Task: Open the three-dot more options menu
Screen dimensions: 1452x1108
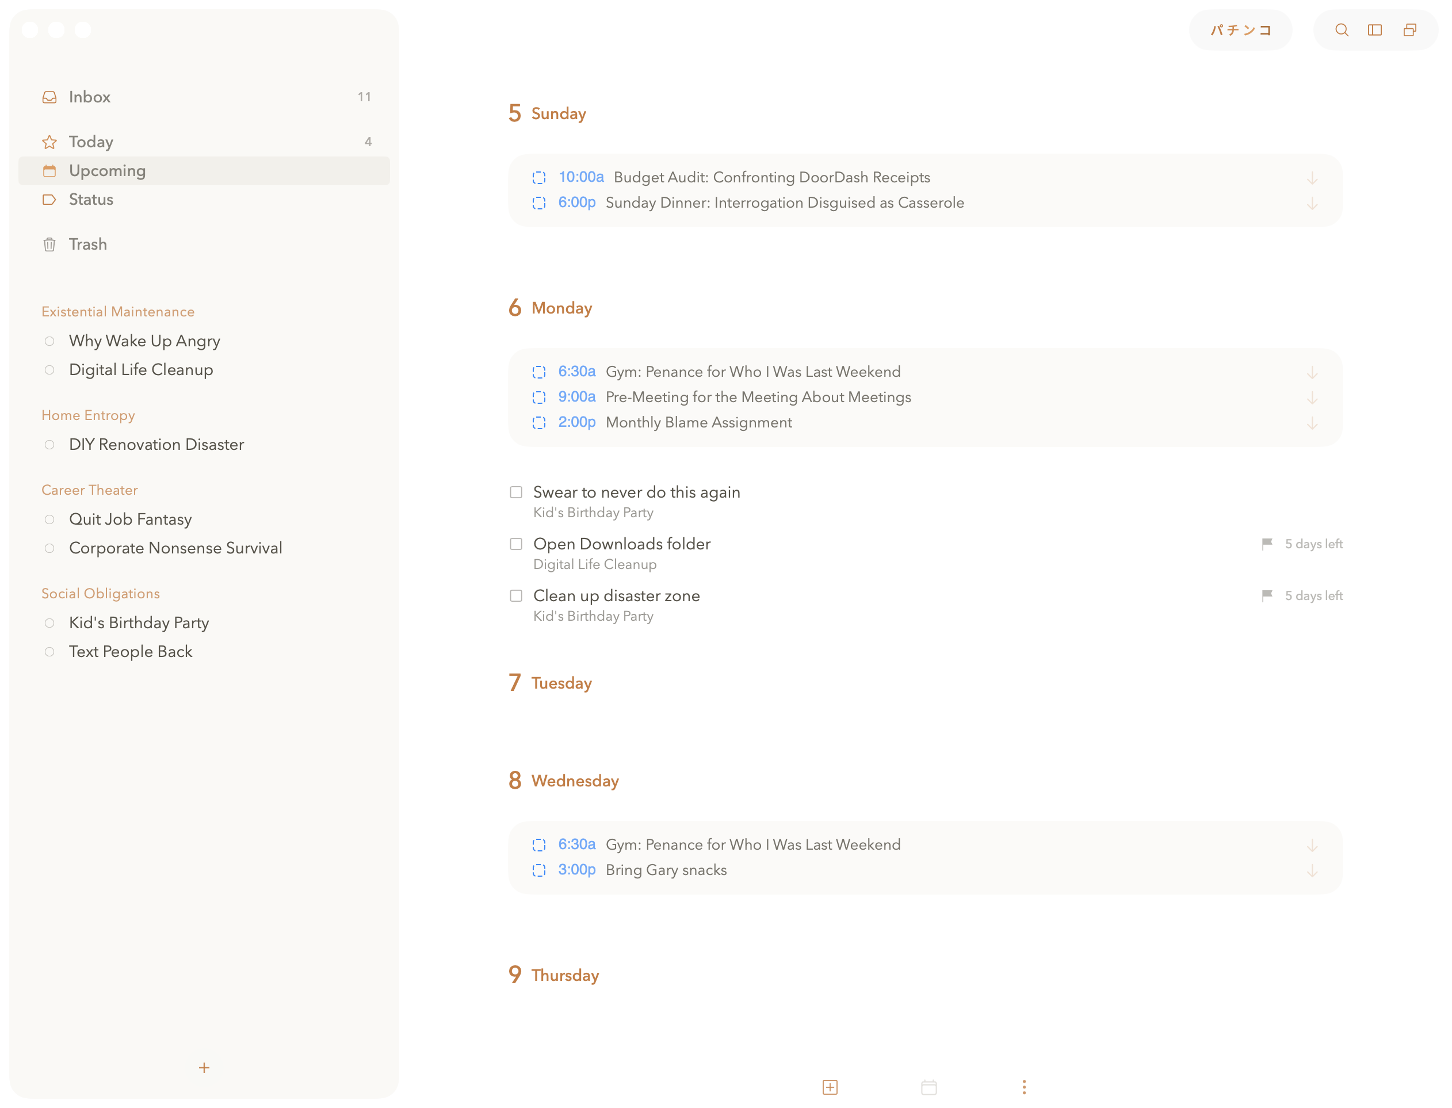Action: tap(1023, 1087)
